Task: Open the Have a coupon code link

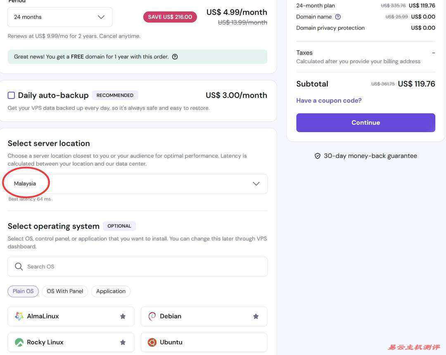Action: pyautogui.click(x=329, y=100)
